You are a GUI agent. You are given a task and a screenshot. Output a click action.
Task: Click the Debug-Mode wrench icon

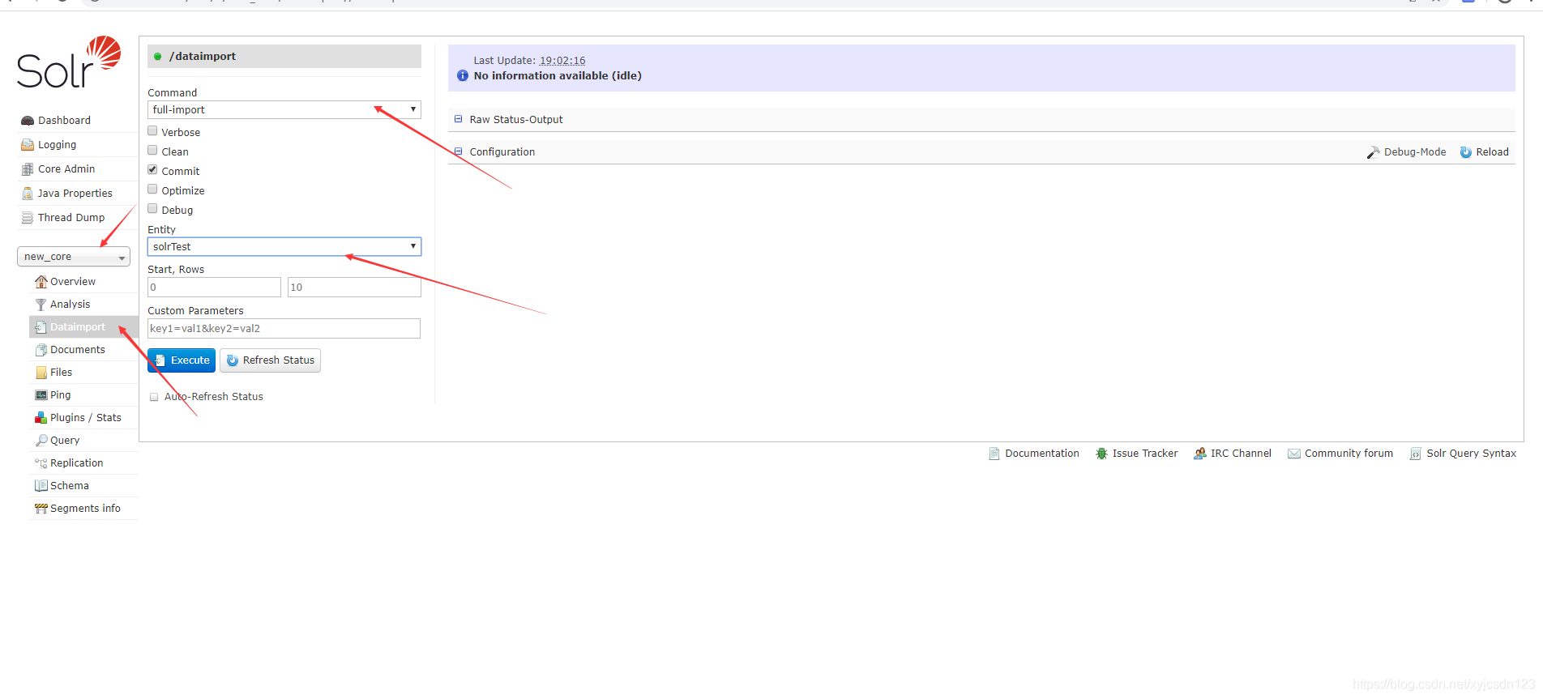[x=1373, y=152]
